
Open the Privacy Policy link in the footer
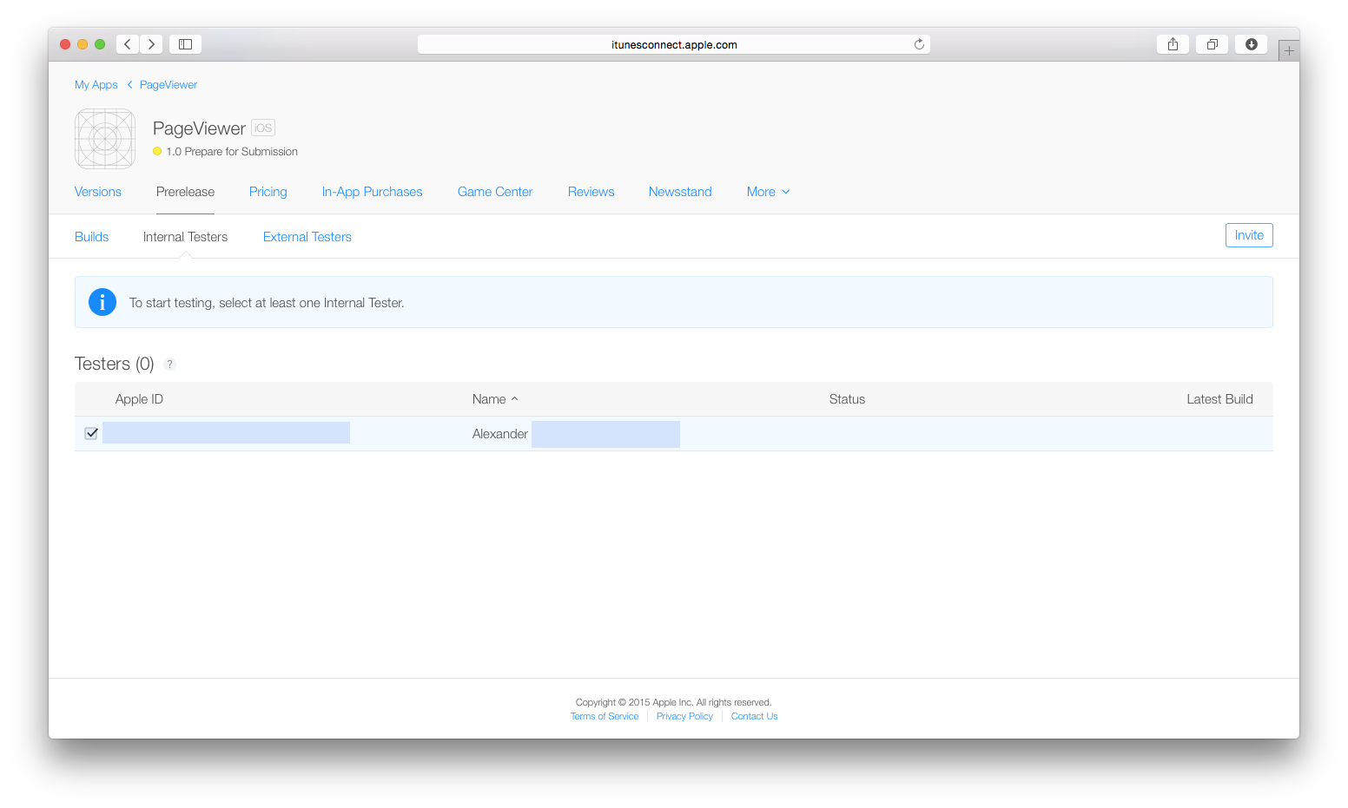click(x=684, y=715)
